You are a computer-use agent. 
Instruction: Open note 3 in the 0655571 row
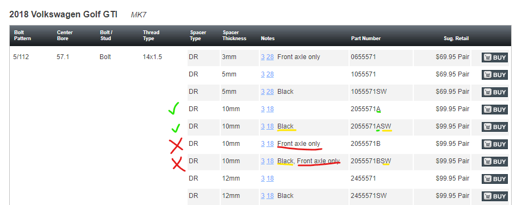point(263,57)
